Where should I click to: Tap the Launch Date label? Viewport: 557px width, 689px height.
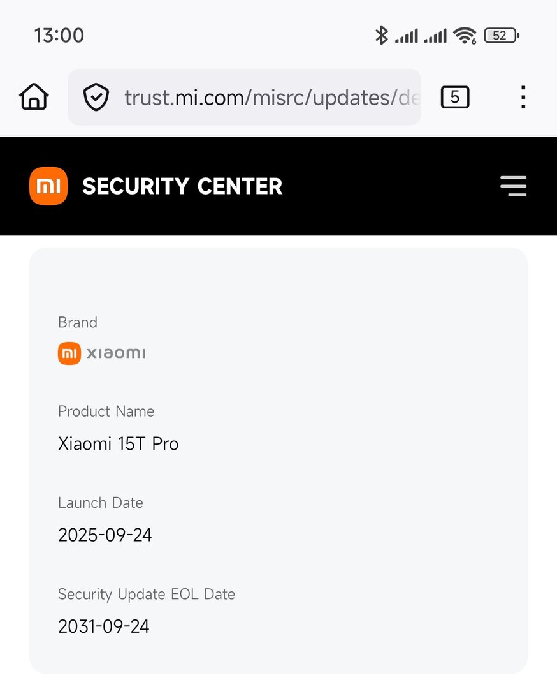click(x=101, y=503)
